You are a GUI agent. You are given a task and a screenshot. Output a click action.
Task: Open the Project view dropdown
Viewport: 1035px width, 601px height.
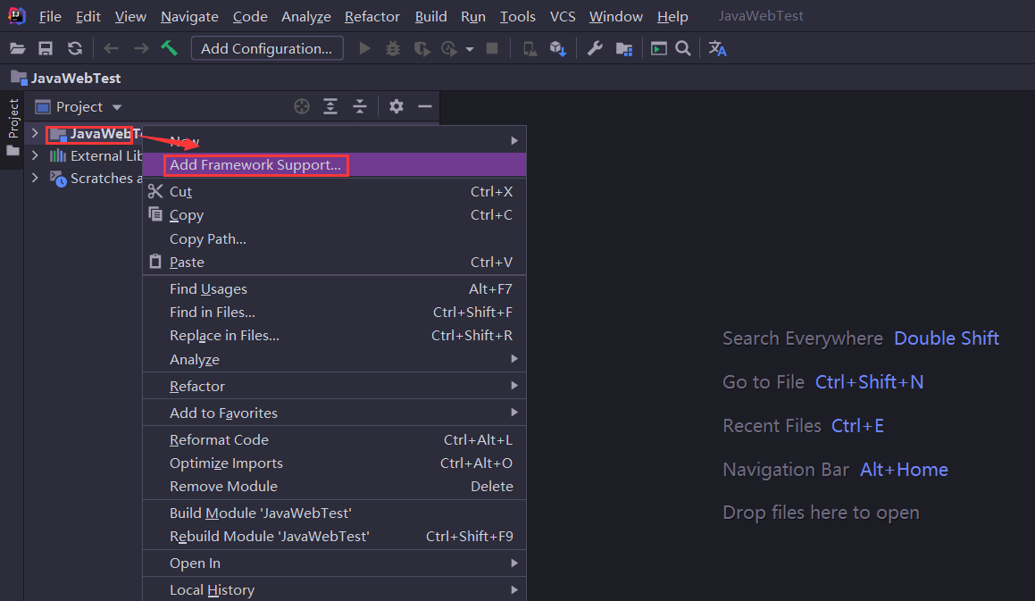pos(116,107)
